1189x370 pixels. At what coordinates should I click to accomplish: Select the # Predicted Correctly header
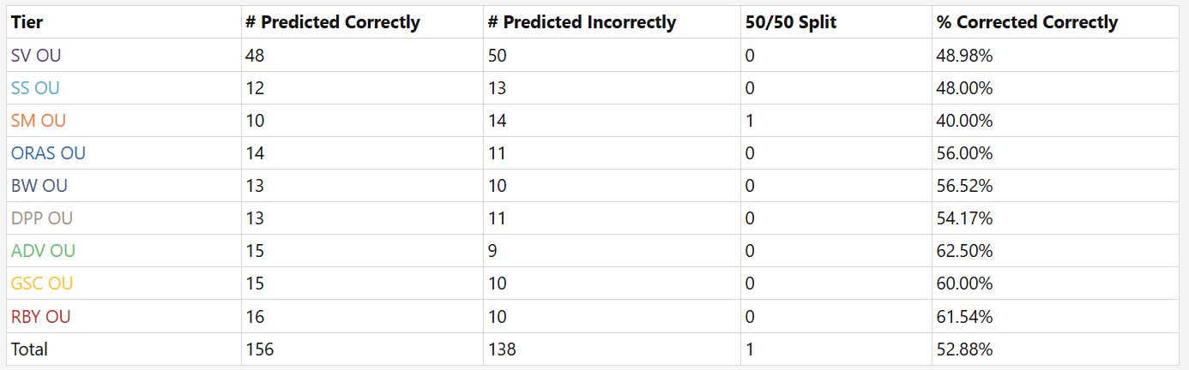tap(332, 22)
